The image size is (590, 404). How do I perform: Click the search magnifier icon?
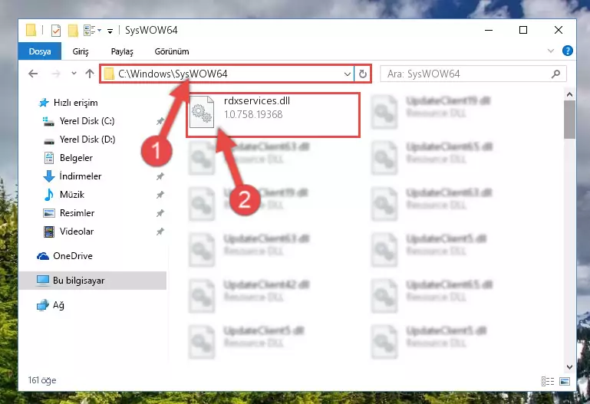click(555, 74)
